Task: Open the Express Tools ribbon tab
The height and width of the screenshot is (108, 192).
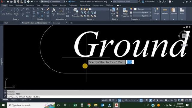Action: (x=85, y=5)
